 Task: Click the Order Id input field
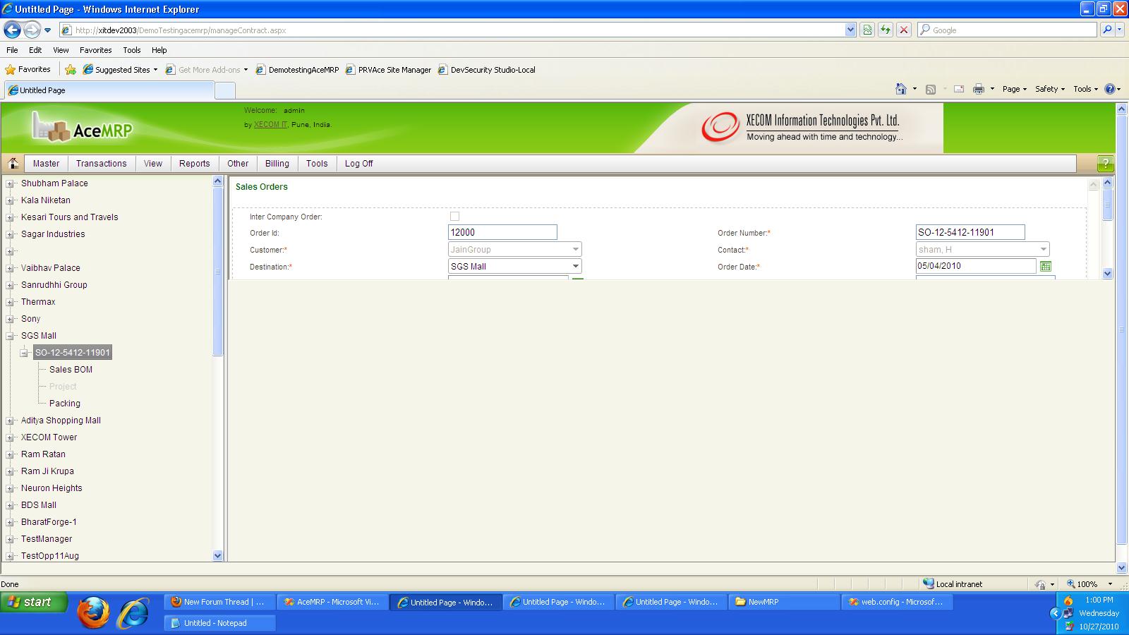[x=502, y=232]
